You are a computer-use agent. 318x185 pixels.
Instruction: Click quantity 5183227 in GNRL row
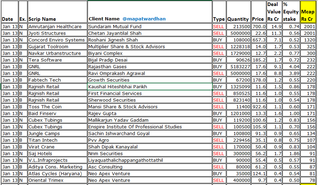[238, 67]
